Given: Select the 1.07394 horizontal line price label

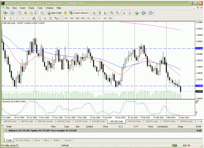Looking at the screenshot, I should tap(199, 48).
